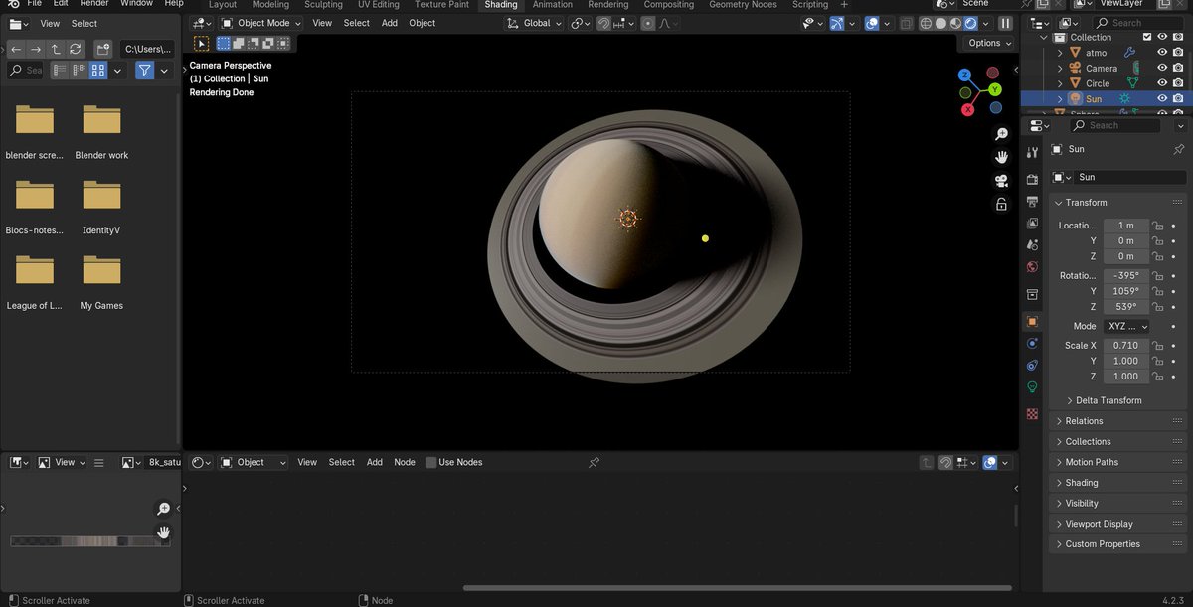This screenshot has width=1193, height=607.
Task: Expand the Relations panel
Action: point(1084,421)
